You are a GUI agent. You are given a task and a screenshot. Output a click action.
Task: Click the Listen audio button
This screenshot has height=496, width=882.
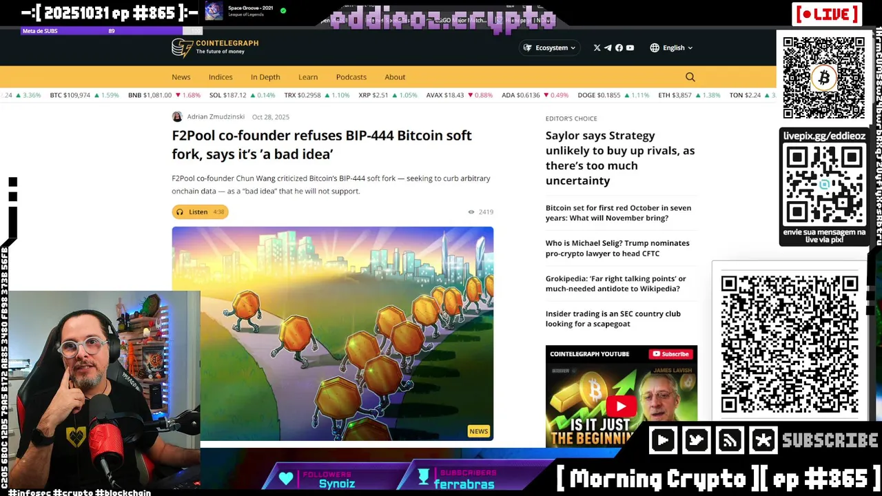click(200, 212)
